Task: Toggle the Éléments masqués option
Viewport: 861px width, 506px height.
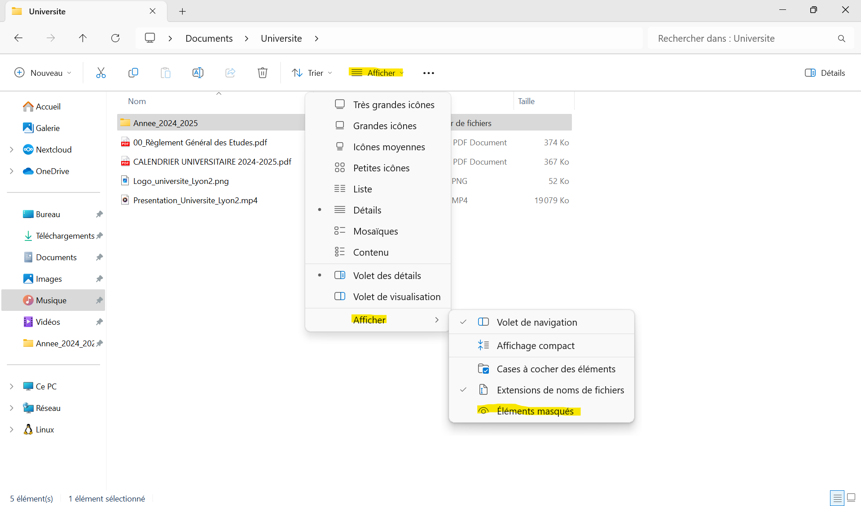Action: (535, 411)
